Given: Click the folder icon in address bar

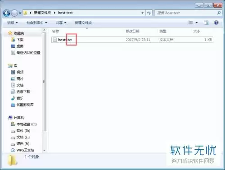Looking at the screenshot, I should [x=26, y=13].
